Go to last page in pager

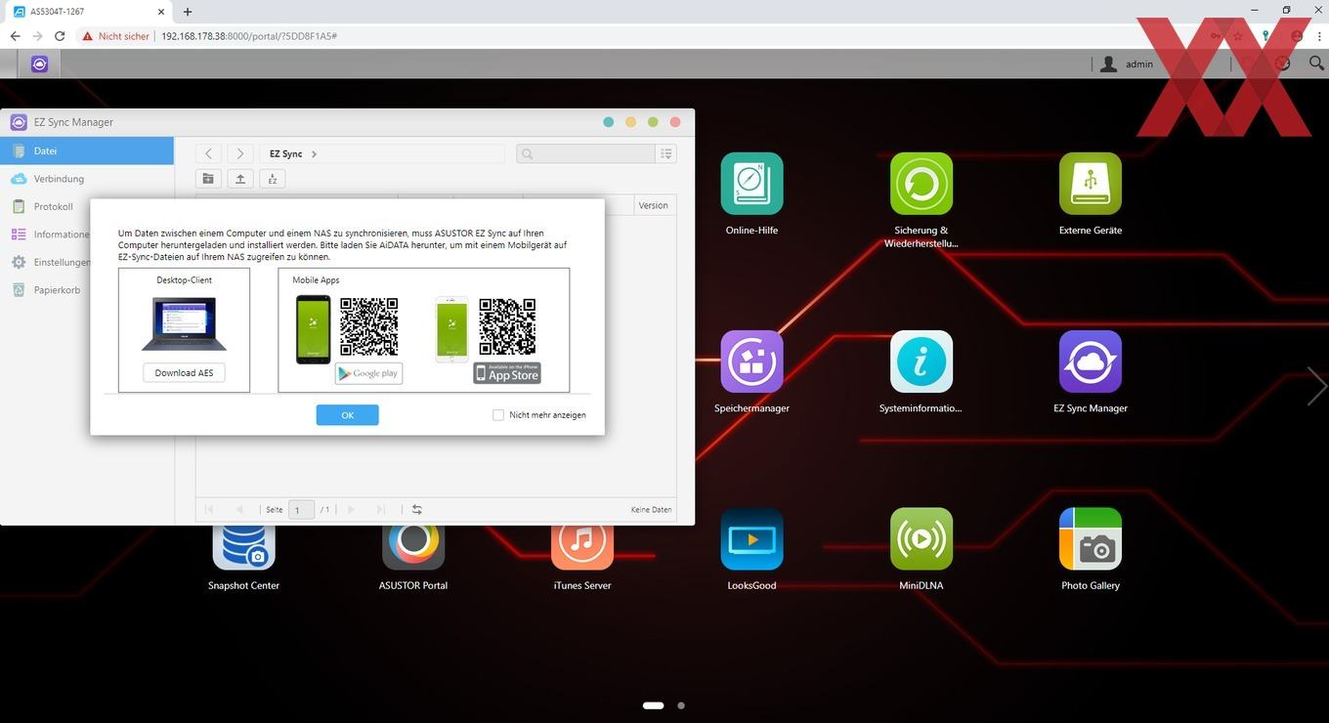[381, 509]
